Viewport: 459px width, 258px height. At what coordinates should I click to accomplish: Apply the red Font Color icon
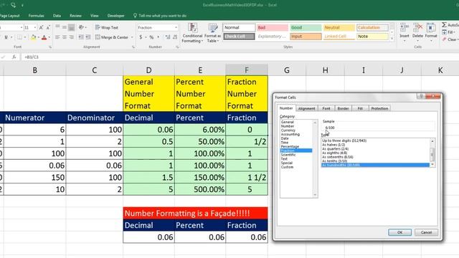point(44,37)
